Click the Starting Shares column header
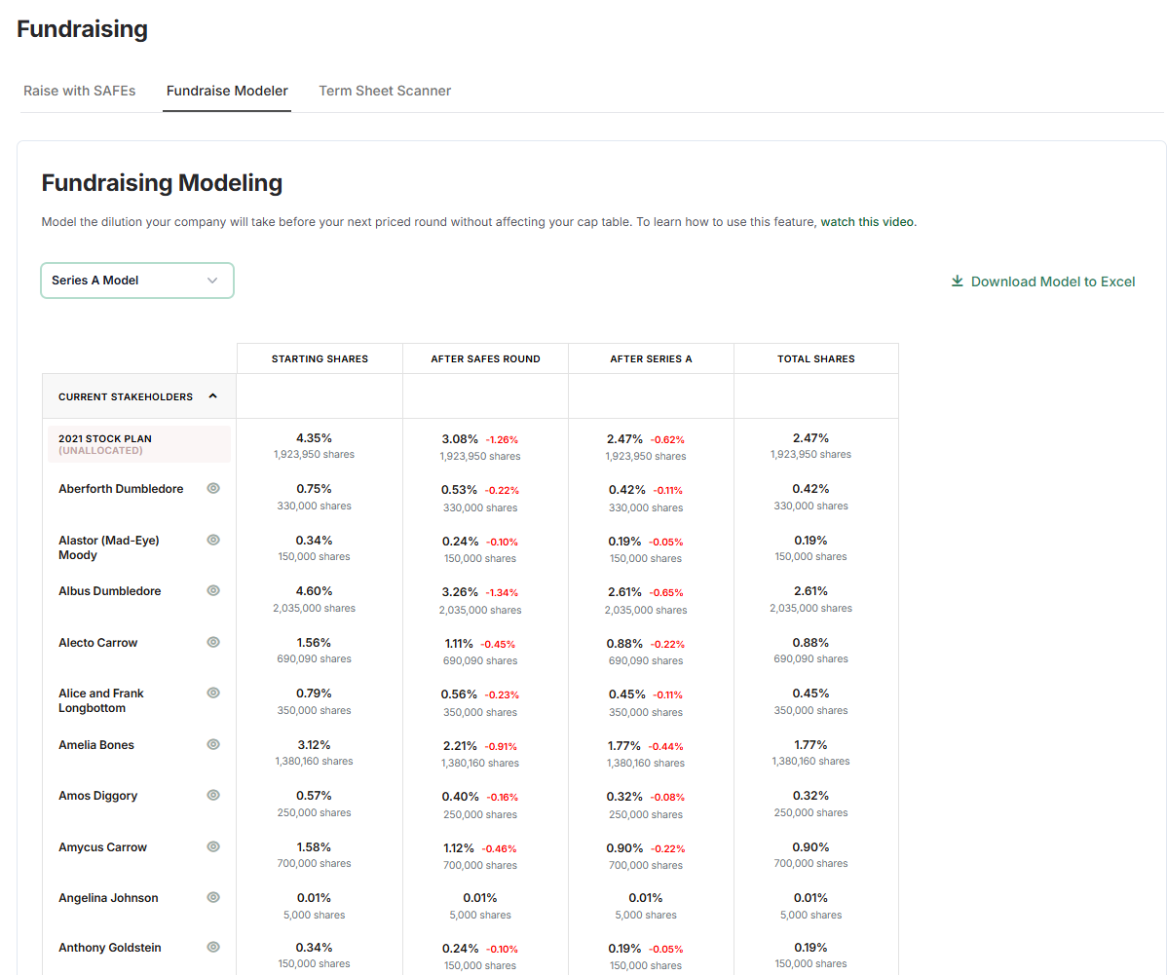Screen dimensions: 1167x975 [320, 358]
